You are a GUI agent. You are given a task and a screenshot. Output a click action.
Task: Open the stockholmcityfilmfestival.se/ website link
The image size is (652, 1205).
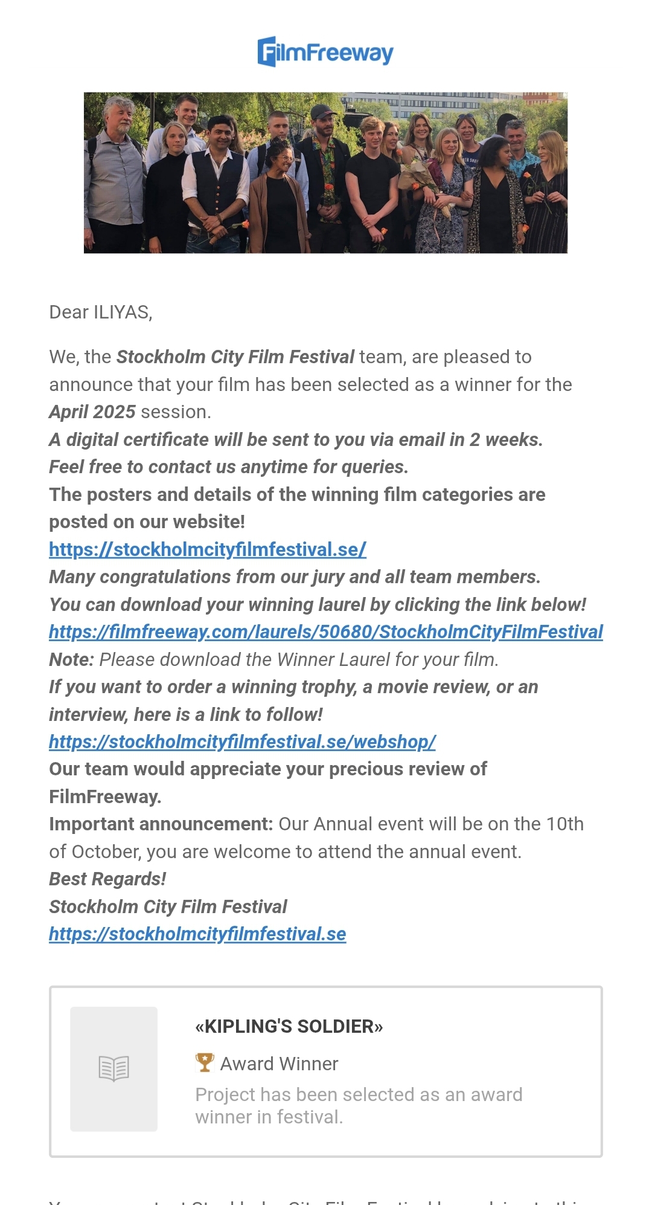click(208, 549)
